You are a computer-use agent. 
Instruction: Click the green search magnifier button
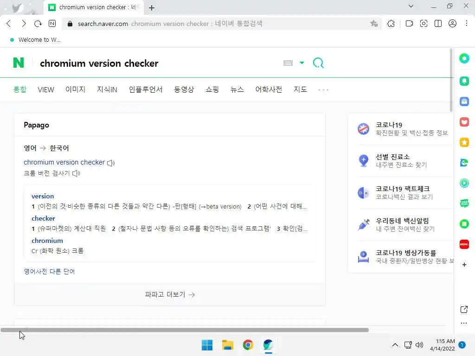318,63
